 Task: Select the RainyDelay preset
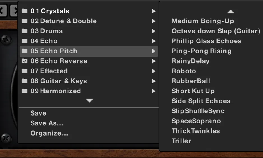click(x=190, y=61)
